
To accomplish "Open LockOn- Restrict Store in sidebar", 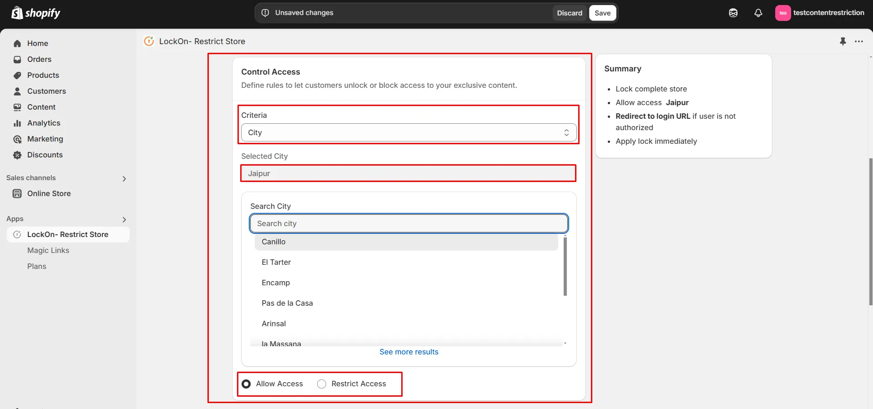I will click(x=68, y=234).
